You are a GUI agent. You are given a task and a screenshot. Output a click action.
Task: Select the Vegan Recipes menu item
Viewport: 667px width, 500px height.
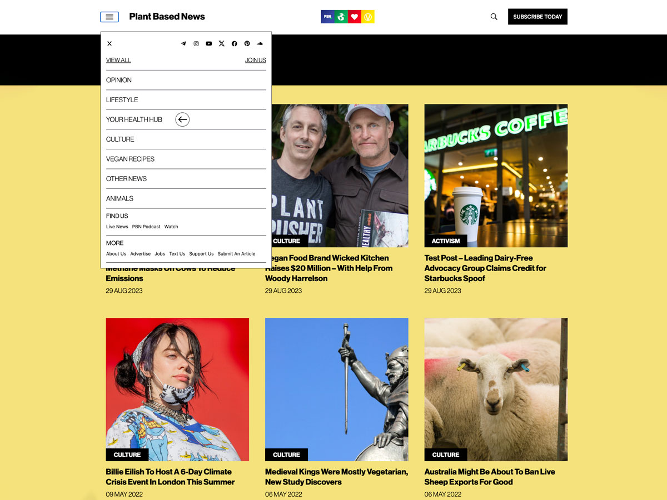186,159
